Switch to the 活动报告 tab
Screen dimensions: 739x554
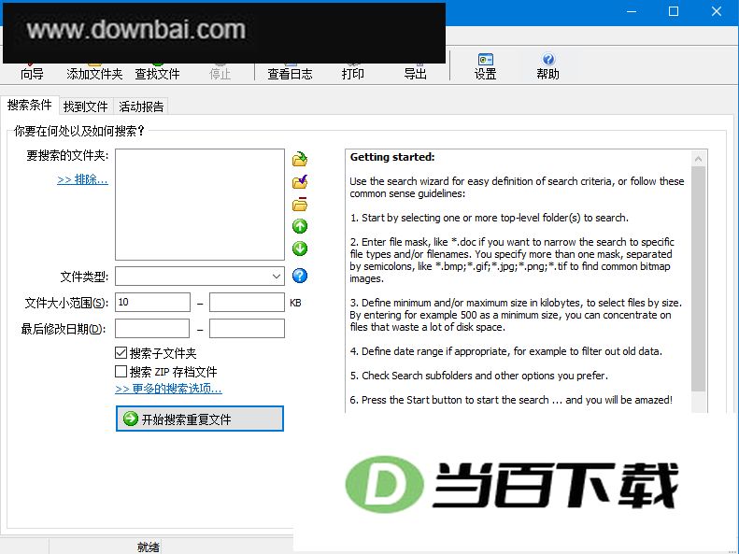click(x=141, y=107)
